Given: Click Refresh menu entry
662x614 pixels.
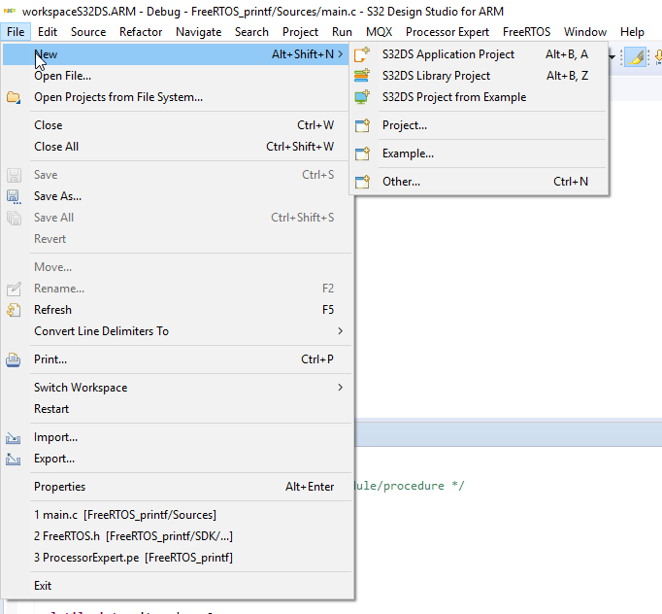Looking at the screenshot, I should click(178, 310).
